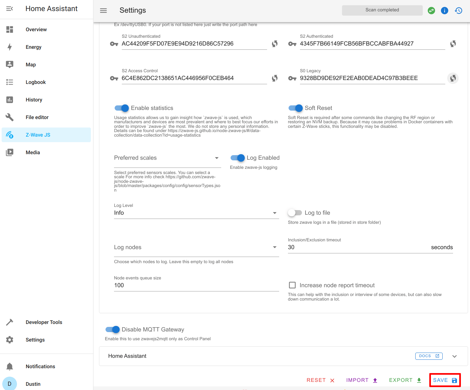
Task: Select the Z-Wave JS sidebar icon
Action: (10, 135)
